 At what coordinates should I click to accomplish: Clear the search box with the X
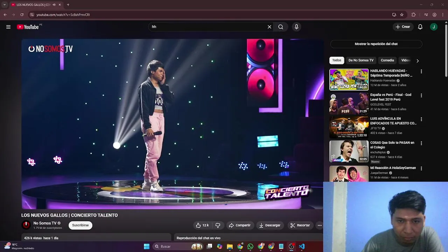(x=269, y=27)
